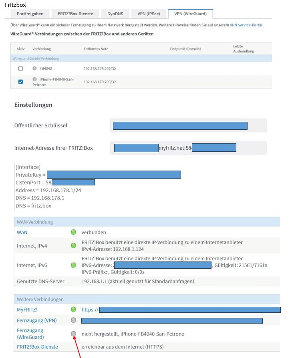Image resolution: width=300 pixels, height=358 pixels.
Task: Open the FRITZ!Box-Dienste tab
Action: pyautogui.click(x=75, y=14)
